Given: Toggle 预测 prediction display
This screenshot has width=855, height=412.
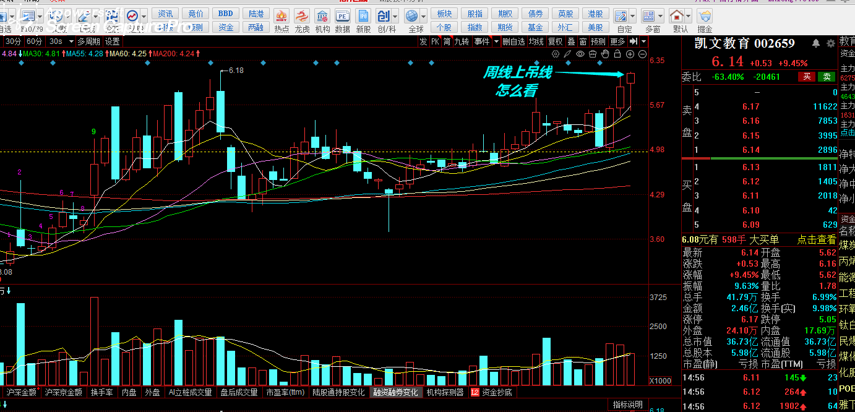Looking at the screenshot, I should click(x=598, y=41).
